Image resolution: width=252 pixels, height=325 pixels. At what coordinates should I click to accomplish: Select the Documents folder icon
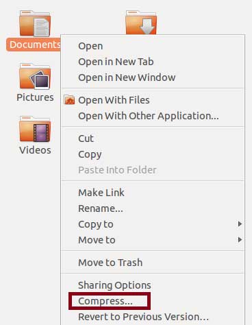tap(35, 23)
